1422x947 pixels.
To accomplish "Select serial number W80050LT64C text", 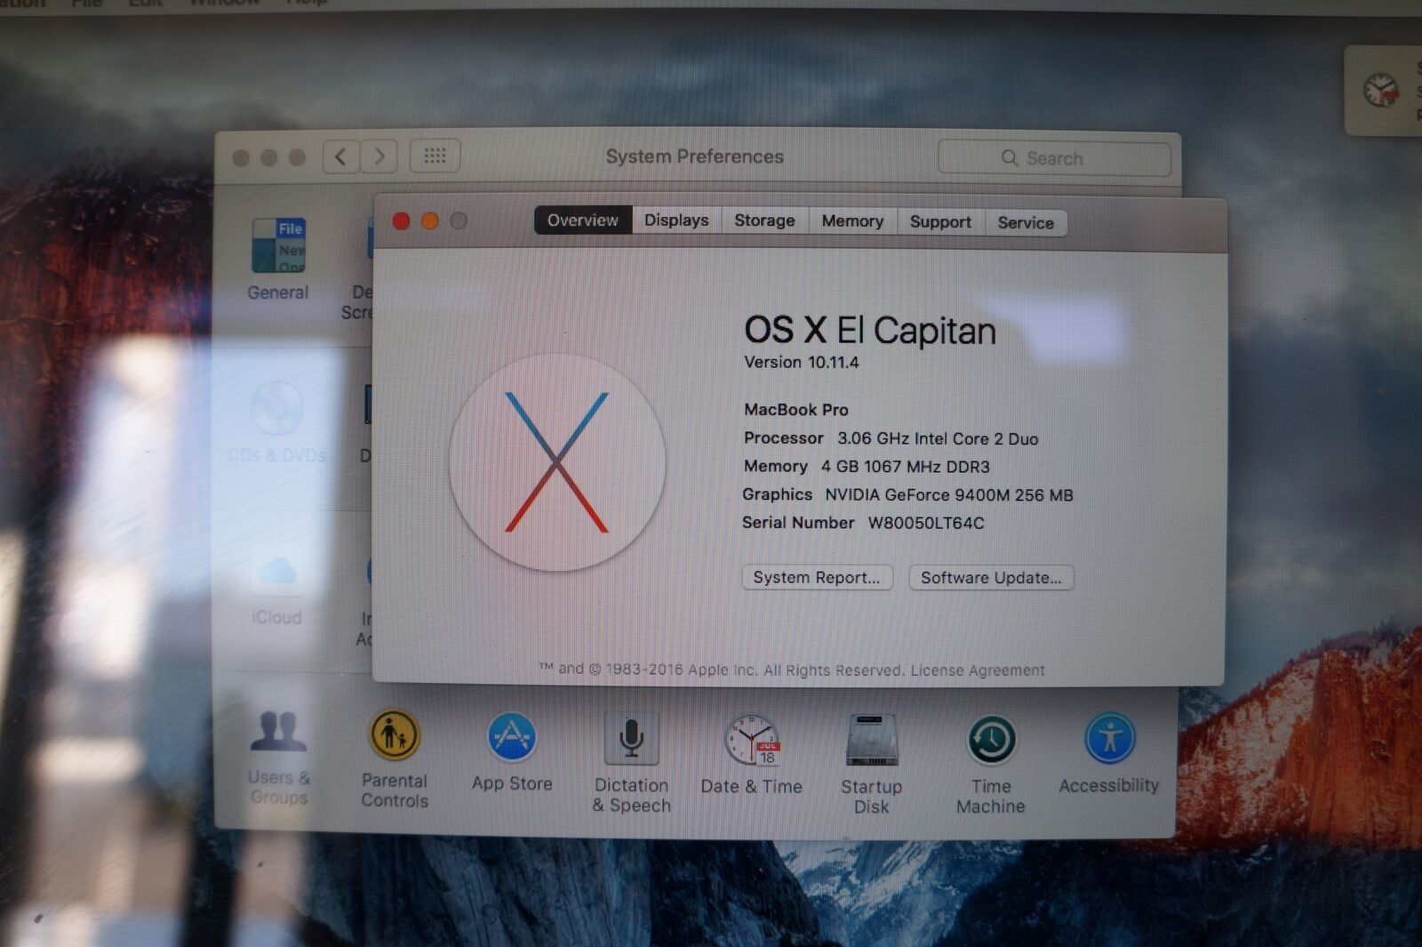I will 926,523.
